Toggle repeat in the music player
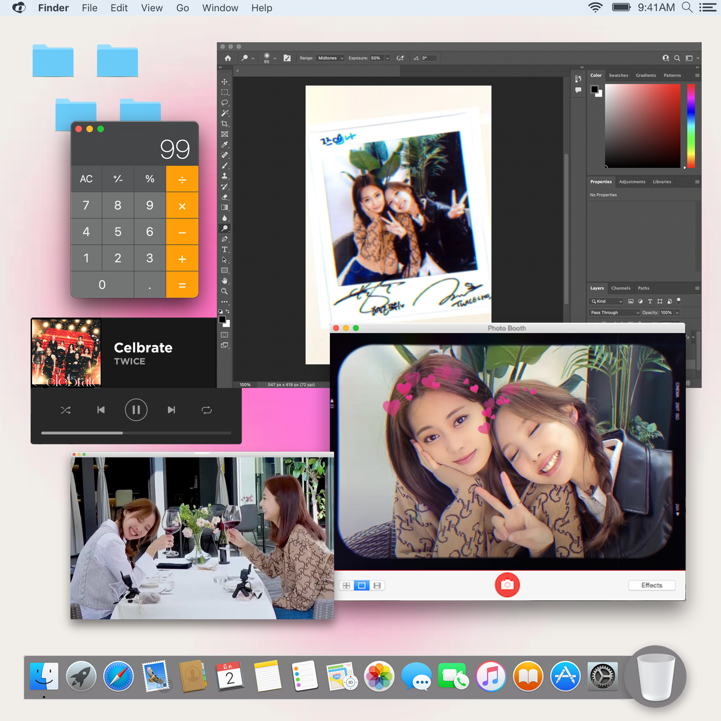The image size is (721, 721). (206, 410)
